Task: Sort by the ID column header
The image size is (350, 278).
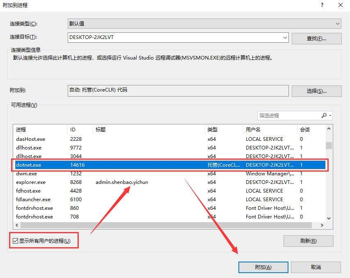Action: (x=80, y=130)
